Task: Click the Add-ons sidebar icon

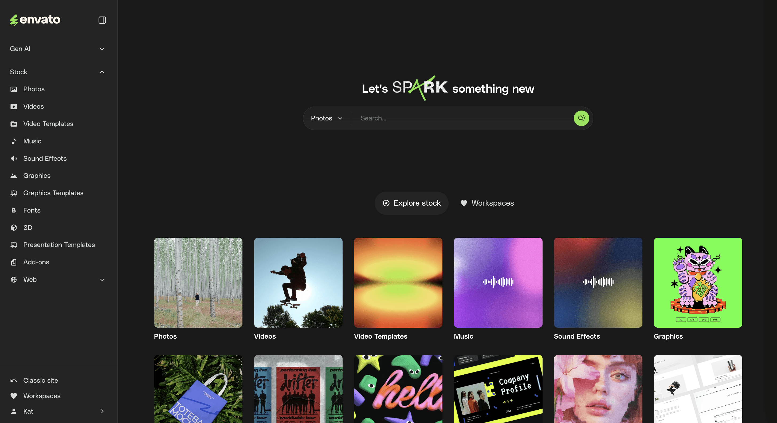Action: point(14,262)
